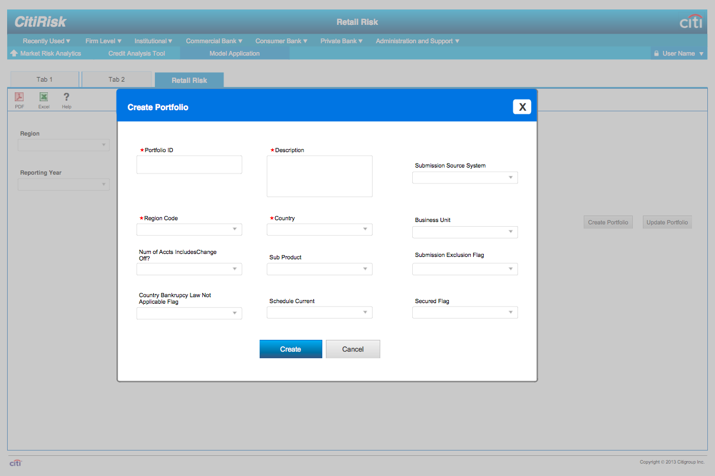Viewport: 715px width, 476px height.
Task: Open the Country dropdown
Action: coord(319,230)
